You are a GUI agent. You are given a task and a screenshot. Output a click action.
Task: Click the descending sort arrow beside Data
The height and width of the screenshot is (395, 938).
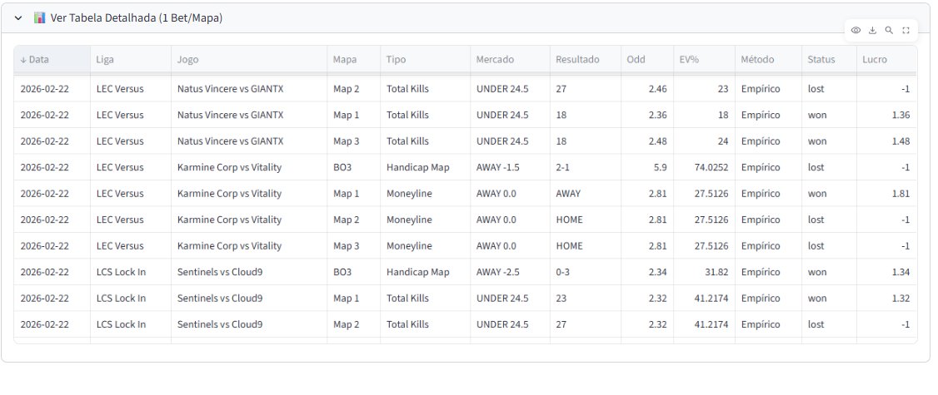tap(23, 60)
